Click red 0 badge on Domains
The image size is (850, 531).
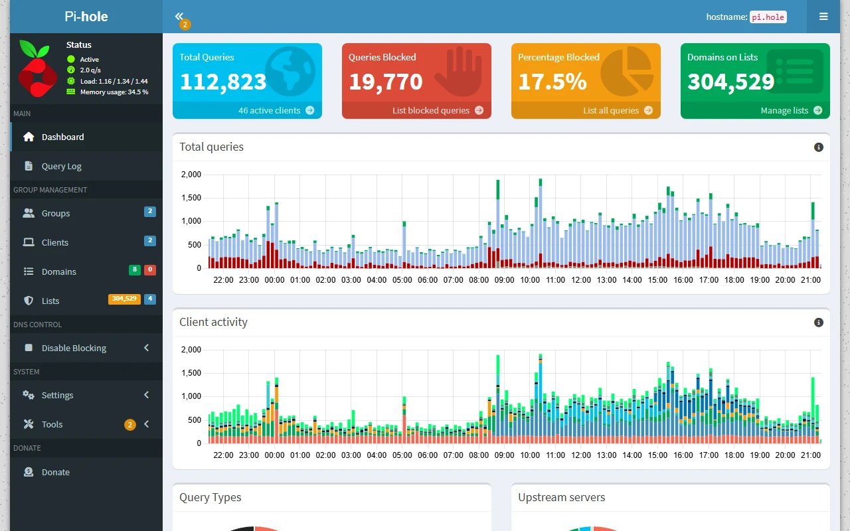[x=150, y=269]
